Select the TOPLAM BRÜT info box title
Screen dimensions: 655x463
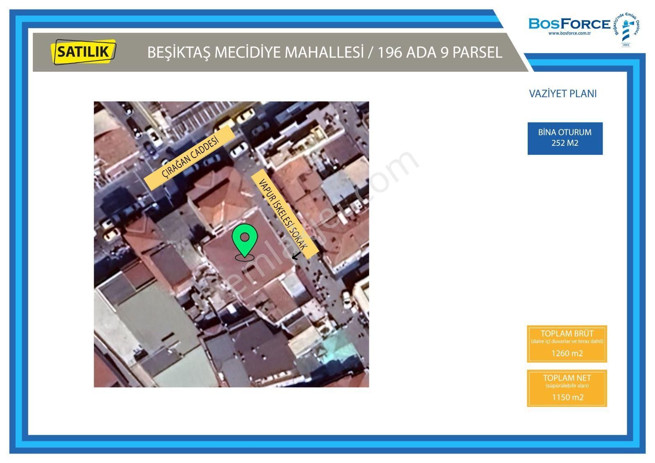click(567, 333)
